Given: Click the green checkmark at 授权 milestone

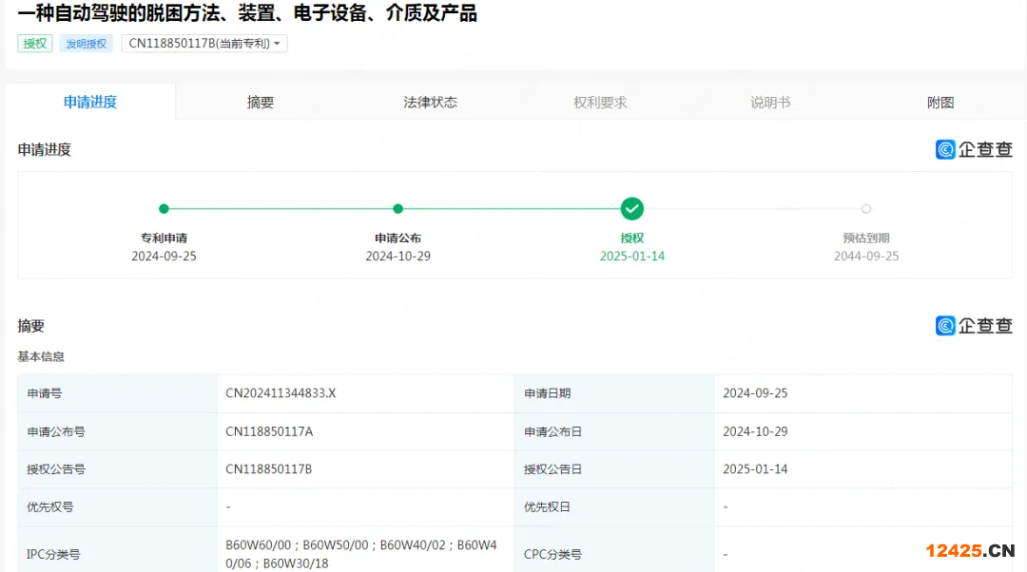Looking at the screenshot, I should pyautogui.click(x=632, y=209).
